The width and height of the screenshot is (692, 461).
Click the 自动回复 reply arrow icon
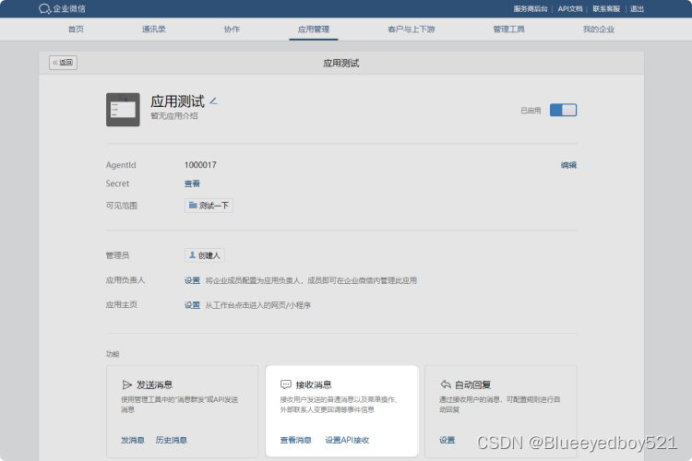coord(446,384)
